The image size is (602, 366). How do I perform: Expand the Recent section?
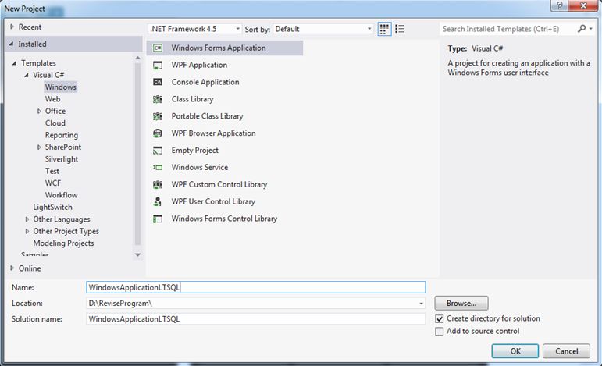click(12, 27)
